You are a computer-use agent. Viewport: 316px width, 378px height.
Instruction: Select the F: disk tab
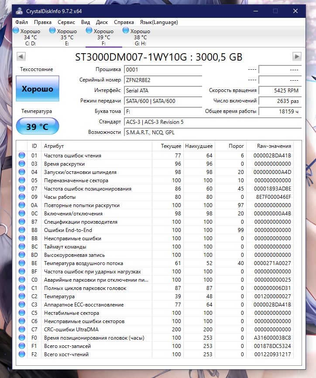coord(103,37)
